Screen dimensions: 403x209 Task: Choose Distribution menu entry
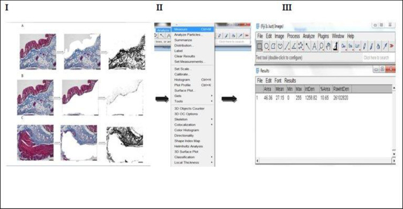(x=193, y=46)
